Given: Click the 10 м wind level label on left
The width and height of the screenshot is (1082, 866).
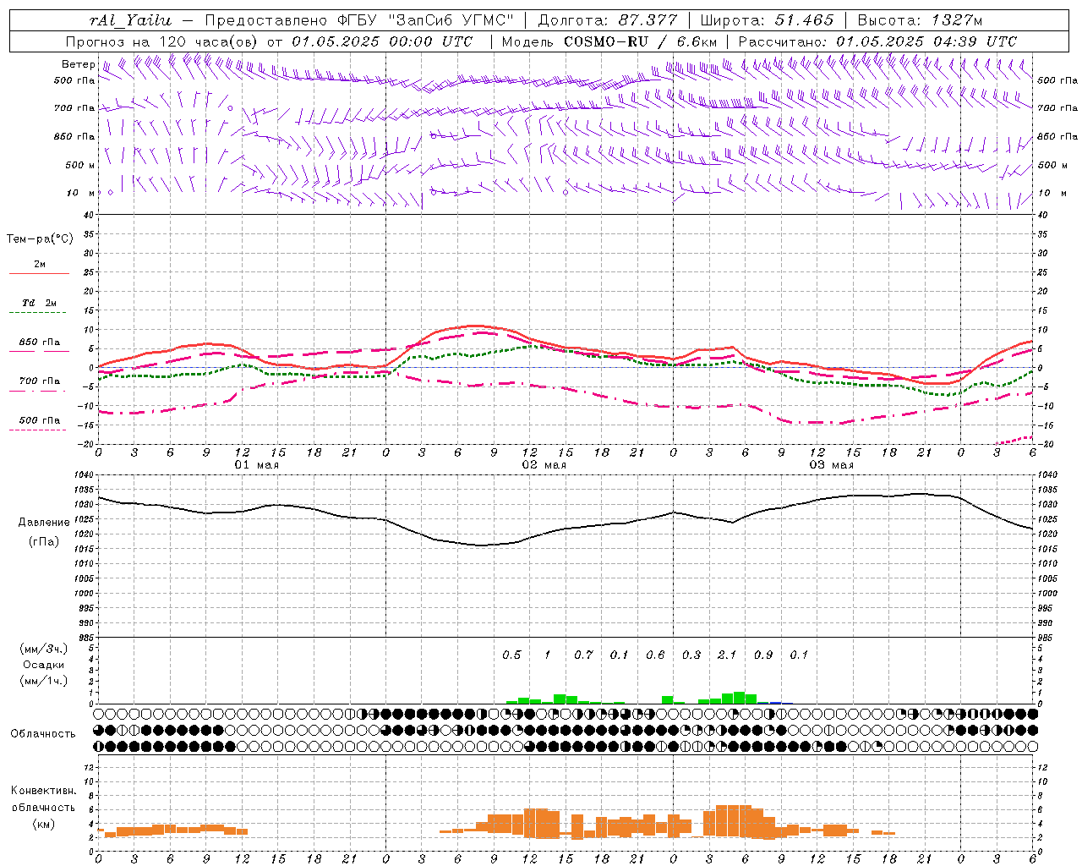Looking at the screenshot, I should point(81,193).
